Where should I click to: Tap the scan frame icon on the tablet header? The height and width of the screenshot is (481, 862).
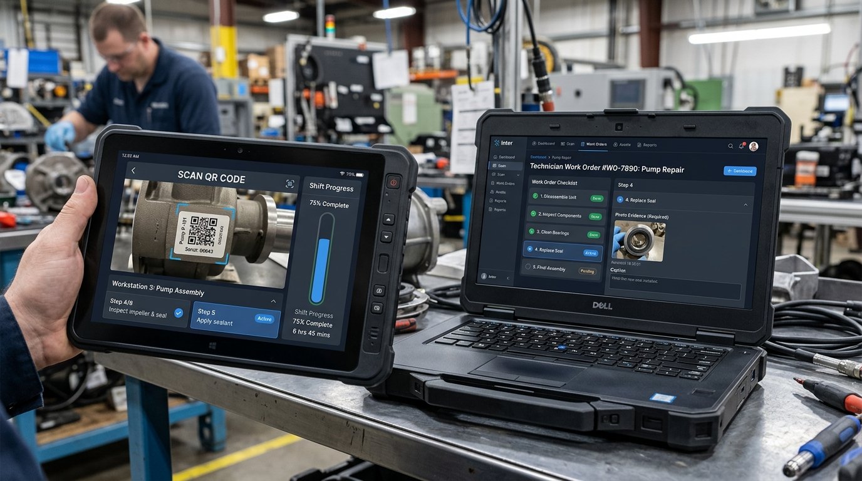click(289, 184)
